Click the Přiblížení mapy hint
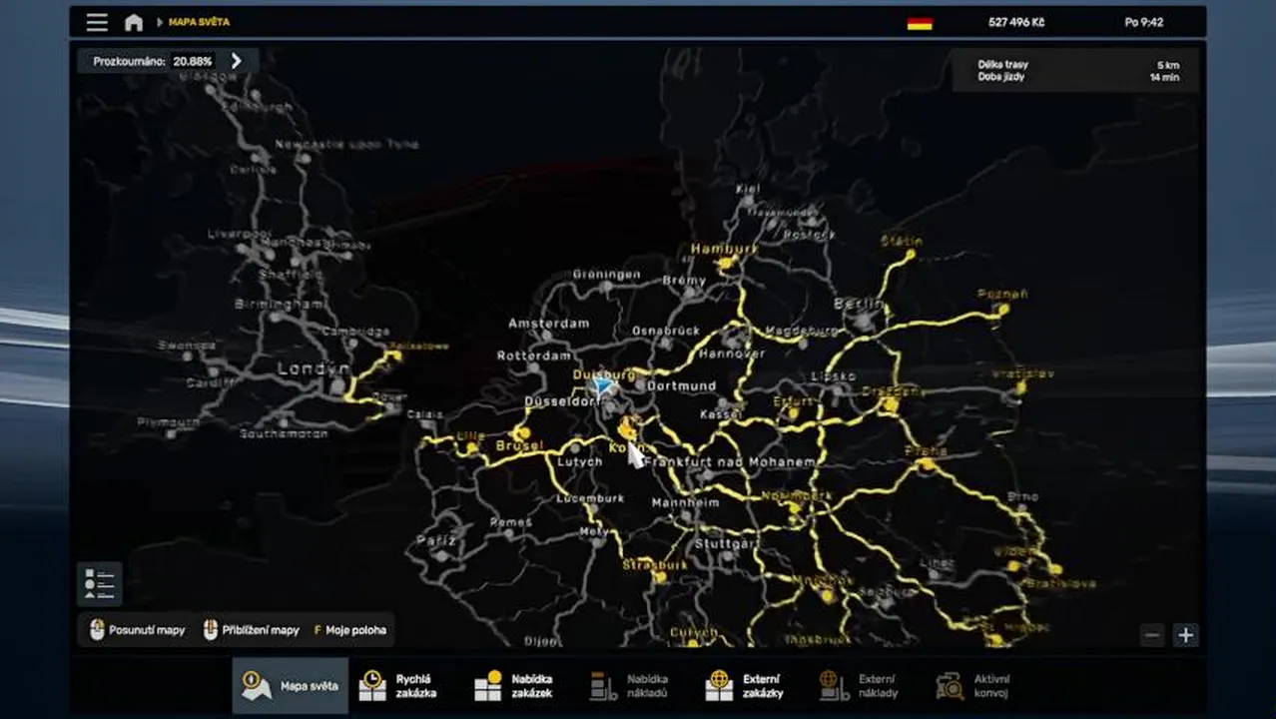Viewport: 1276px width, 719px height. (x=252, y=630)
